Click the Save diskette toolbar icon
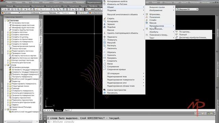Screen dimensions: 219x123 coord(9,9)
